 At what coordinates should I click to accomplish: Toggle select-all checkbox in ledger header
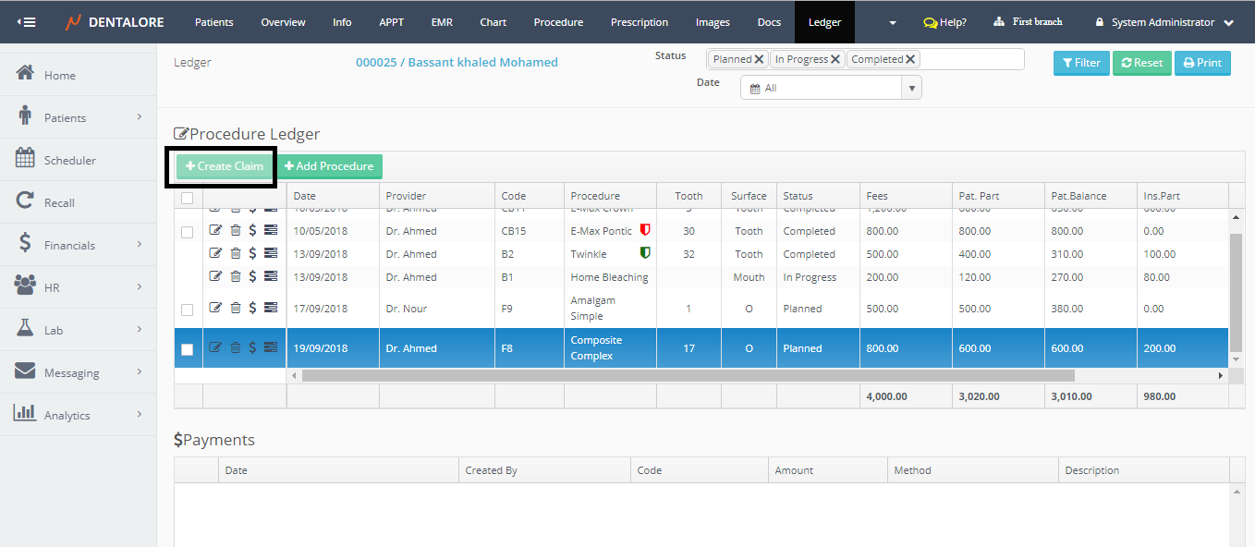tap(188, 197)
